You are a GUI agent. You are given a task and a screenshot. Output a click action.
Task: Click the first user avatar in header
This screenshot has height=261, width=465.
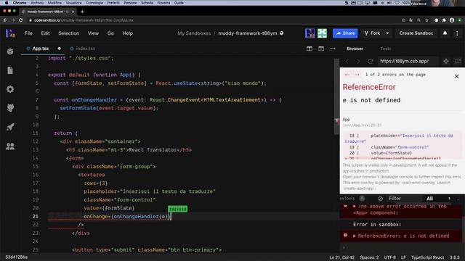(x=310, y=33)
